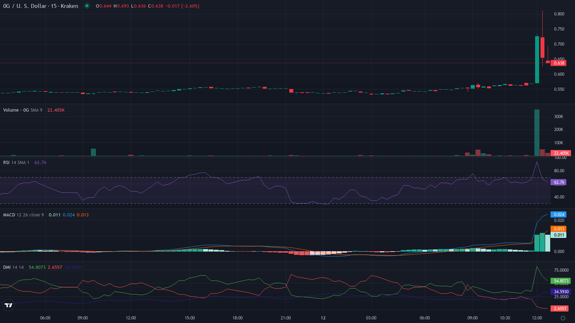
Task: Click the tall green breakout candle
Action: pyautogui.click(x=537, y=60)
